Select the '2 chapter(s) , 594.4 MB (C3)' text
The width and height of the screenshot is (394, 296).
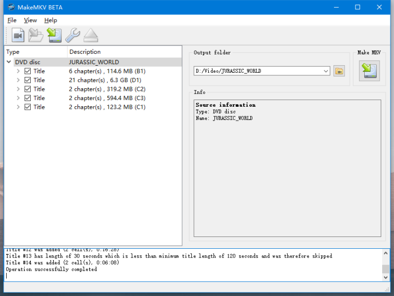point(107,98)
